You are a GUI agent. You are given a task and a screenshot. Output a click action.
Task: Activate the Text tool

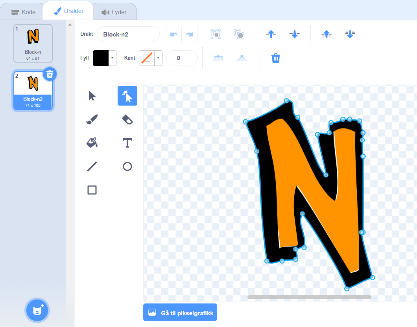[127, 143]
